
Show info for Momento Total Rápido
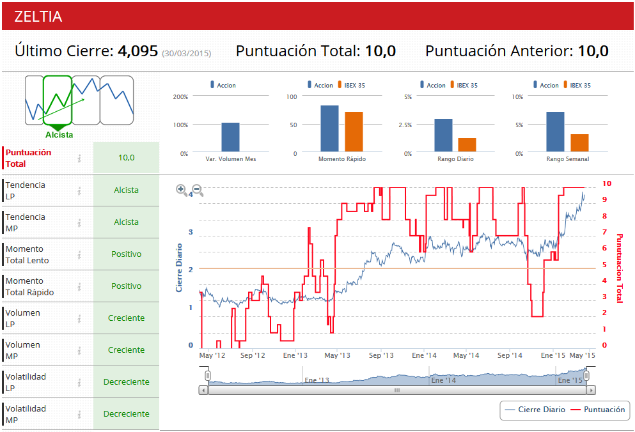pos(79,287)
